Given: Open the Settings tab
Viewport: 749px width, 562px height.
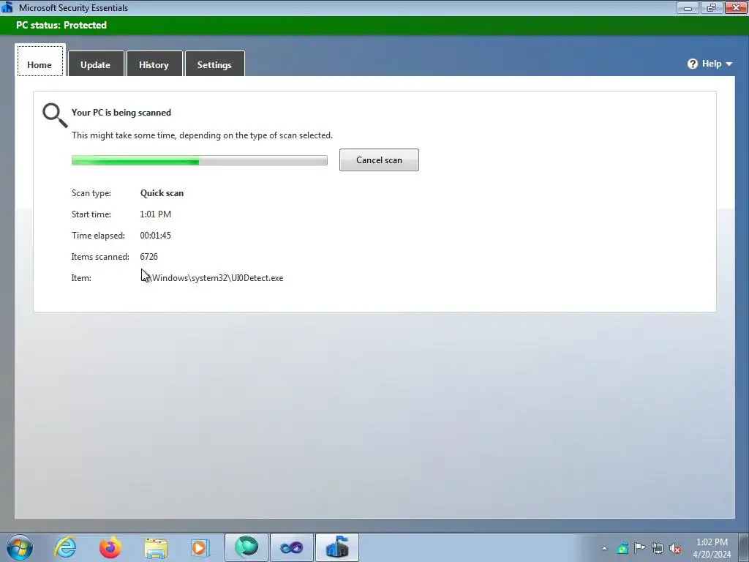Looking at the screenshot, I should tap(214, 64).
